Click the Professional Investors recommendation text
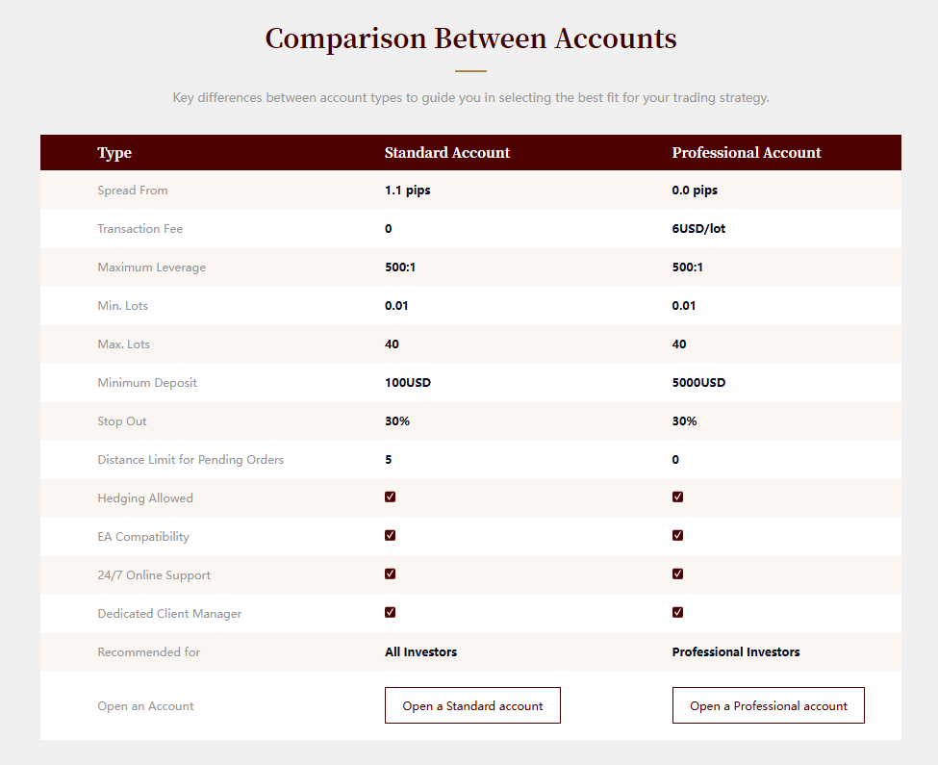 (735, 652)
